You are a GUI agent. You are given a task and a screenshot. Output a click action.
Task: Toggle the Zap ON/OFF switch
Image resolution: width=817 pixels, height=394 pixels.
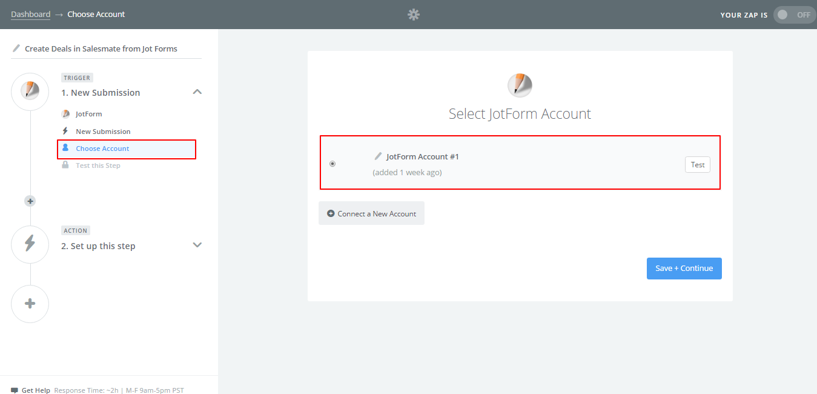[795, 15]
